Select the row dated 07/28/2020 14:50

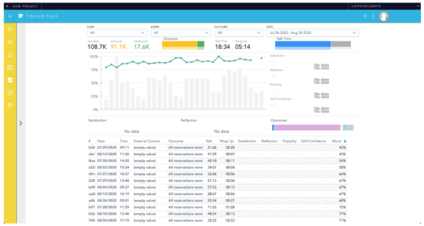(217, 161)
